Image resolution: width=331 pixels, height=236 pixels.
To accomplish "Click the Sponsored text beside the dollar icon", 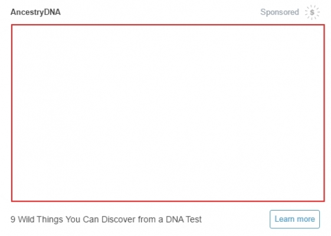I will 280,12.
